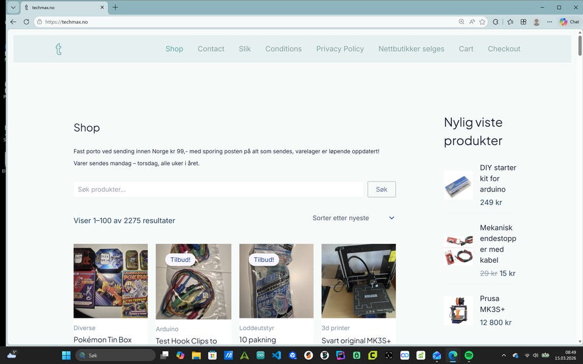Open the Slik menu item
This screenshot has height=364, width=583.
245,49
